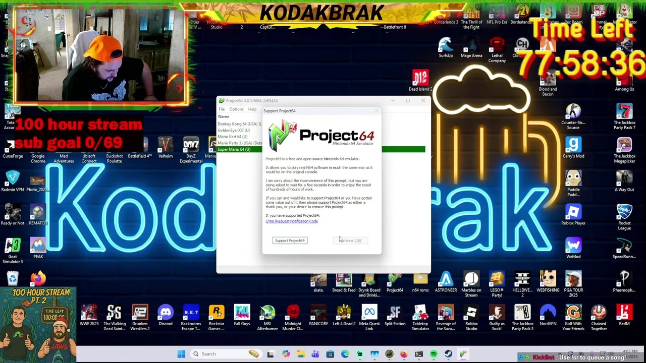646x363 pixels.
Task: Open the A Way Out desktop icon
Action: [624, 181]
